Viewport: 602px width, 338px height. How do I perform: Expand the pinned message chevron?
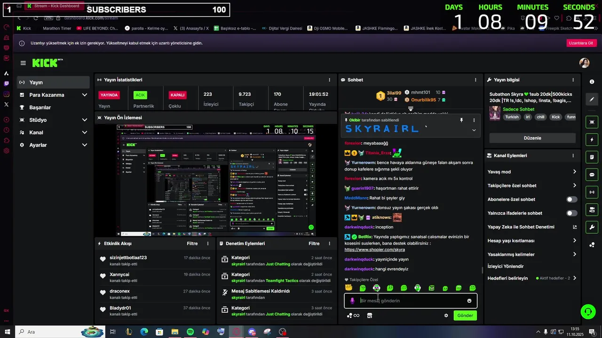[474, 130]
